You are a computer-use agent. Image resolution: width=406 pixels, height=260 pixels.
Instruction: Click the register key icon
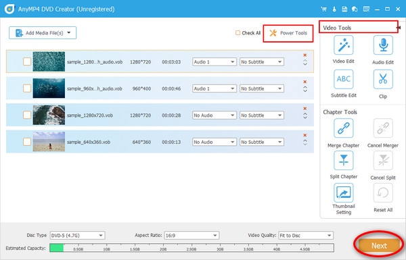(x=334, y=9)
